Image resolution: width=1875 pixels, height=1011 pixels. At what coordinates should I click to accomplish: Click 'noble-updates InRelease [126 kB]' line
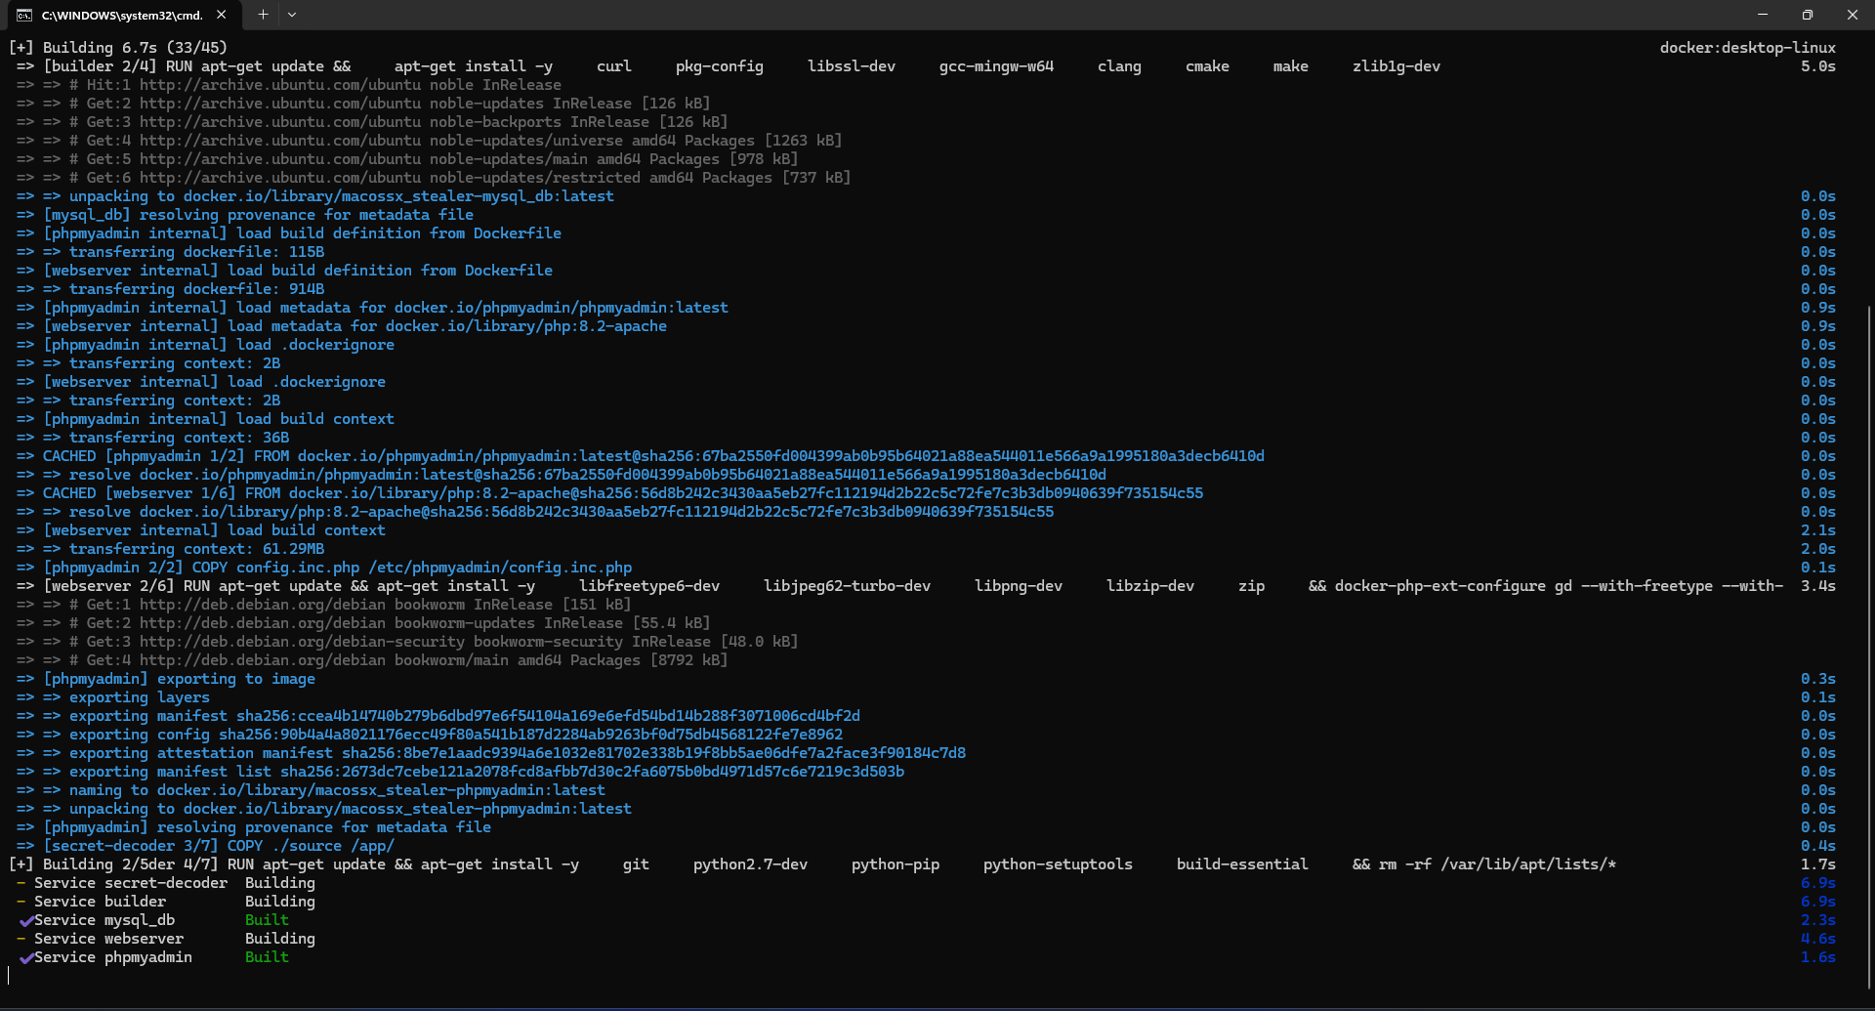click(363, 104)
